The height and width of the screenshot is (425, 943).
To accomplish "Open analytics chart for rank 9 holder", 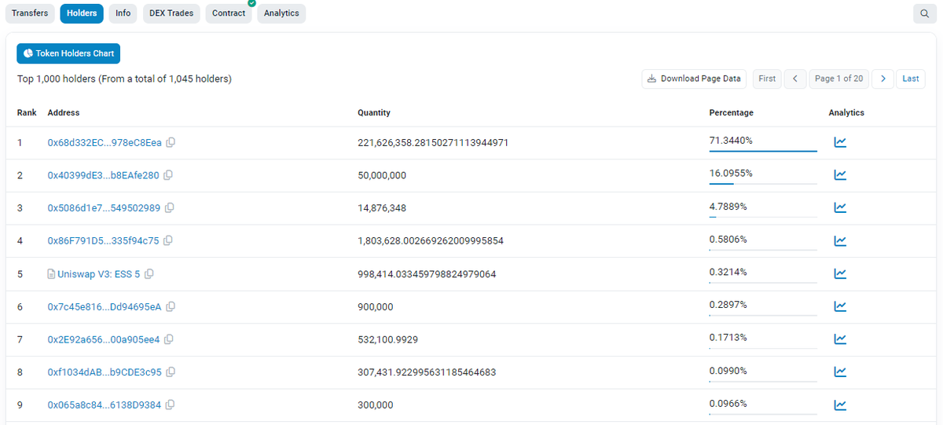I will (840, 405).
